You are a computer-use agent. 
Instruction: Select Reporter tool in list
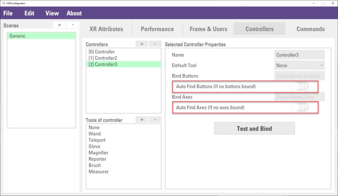click(123, 159)
